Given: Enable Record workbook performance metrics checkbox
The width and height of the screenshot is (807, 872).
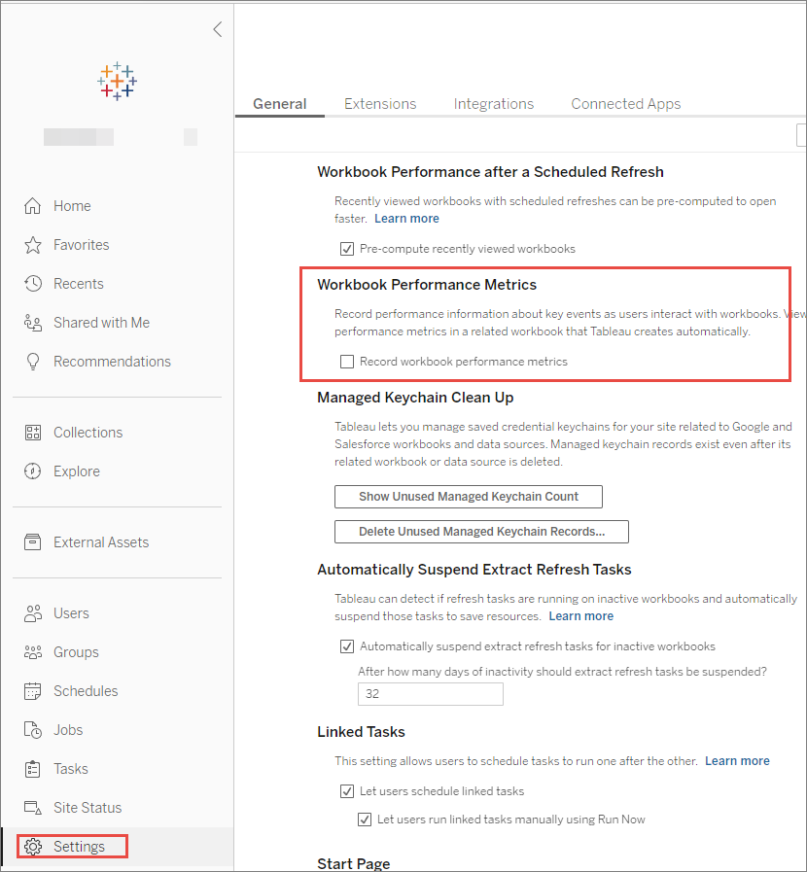Looking at the screenshot, I should [347, 362].
